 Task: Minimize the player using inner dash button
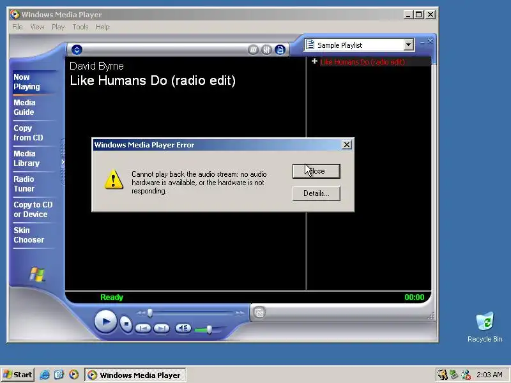423,42
